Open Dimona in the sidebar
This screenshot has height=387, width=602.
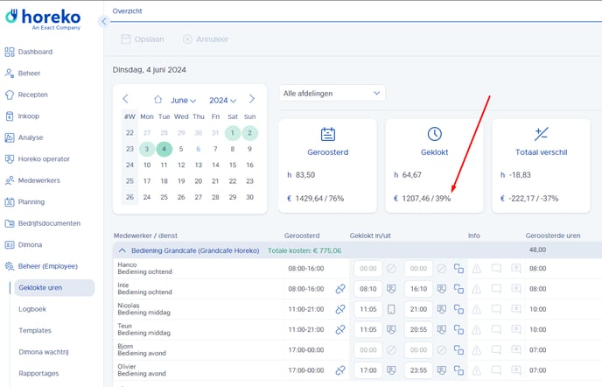(x=24, y=245)
